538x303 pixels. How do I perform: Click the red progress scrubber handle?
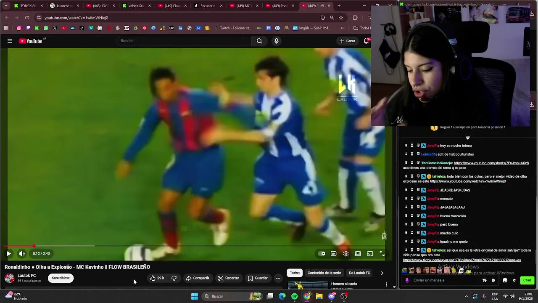tap(34, 246)
